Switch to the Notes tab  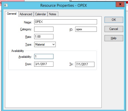(53, 14)
